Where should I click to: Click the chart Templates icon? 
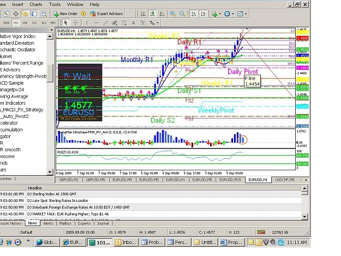pyautogui.click(x=240, y=14)
